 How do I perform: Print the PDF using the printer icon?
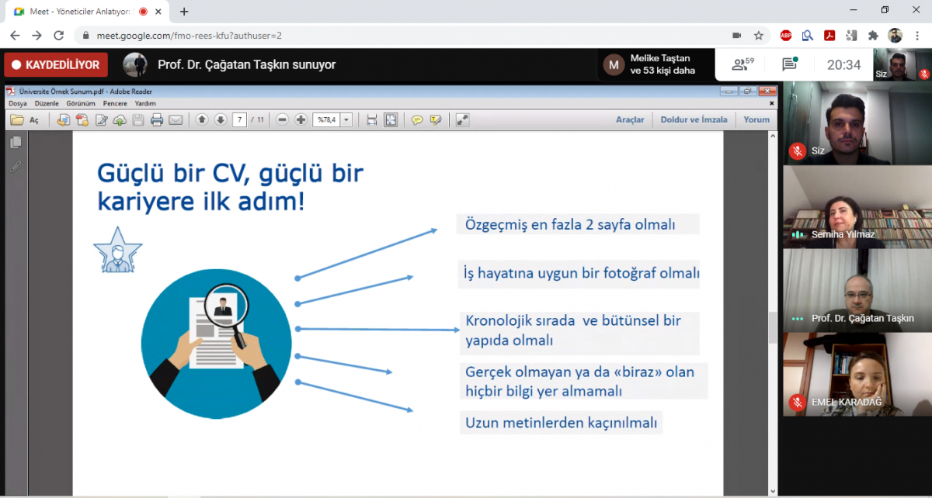pyautogui.click(x=157, y=119)
